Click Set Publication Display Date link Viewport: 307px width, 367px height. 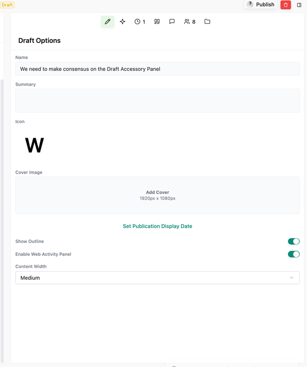click(157, 226)
